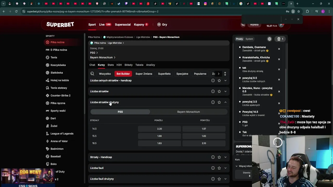Click the SUPERBET logo
This screenshot has width=333, height=187.
tap(60, 24)
